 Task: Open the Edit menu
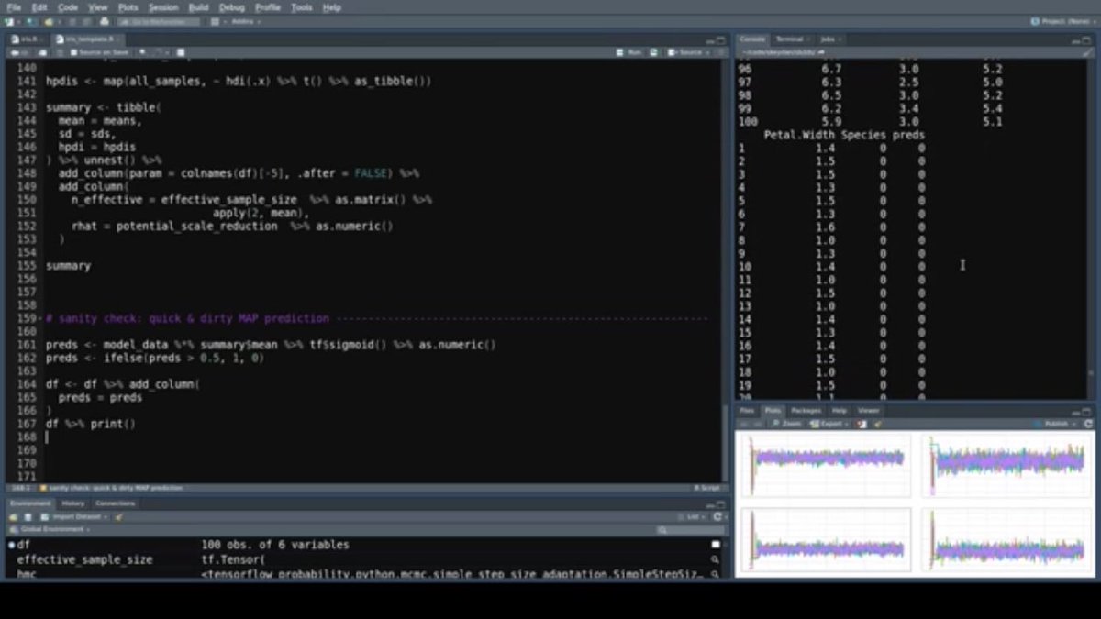click(x=39, y=7)
